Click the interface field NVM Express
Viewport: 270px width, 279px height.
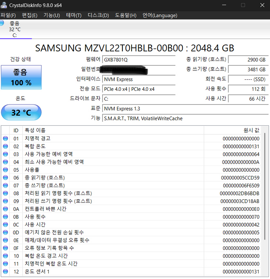click(x=139, y=79)
